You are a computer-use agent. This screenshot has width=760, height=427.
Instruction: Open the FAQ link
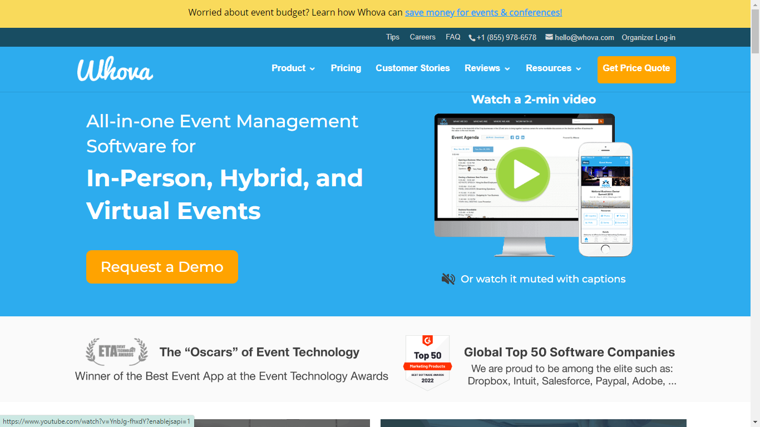coord(453,37)
